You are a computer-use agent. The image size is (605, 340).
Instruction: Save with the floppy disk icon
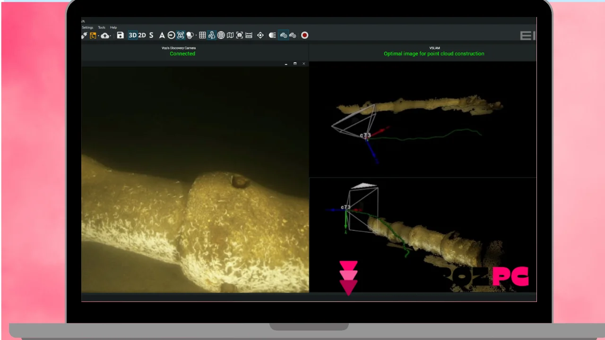(x=120, y=35)
